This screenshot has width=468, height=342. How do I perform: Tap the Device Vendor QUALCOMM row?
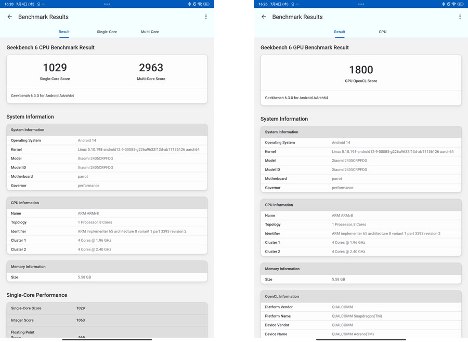[x=361, y=325]
